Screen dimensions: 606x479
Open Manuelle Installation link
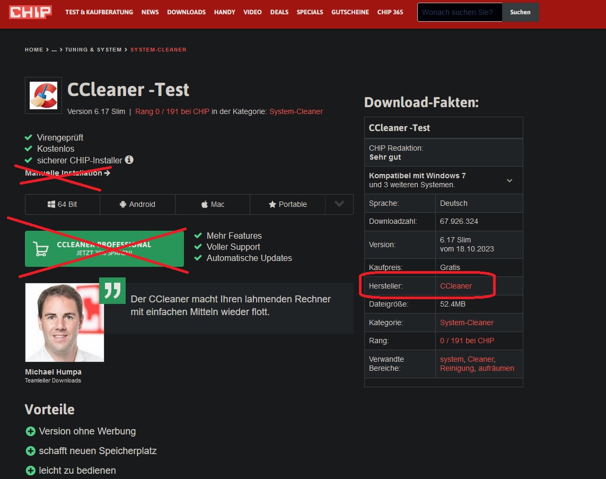click(68, 173)
